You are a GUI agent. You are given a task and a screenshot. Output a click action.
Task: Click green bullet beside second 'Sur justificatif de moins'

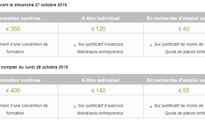click(151, 107)
